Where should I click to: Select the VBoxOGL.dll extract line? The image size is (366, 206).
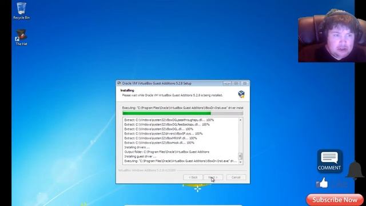pyautogui.click(x=159, y=129)
